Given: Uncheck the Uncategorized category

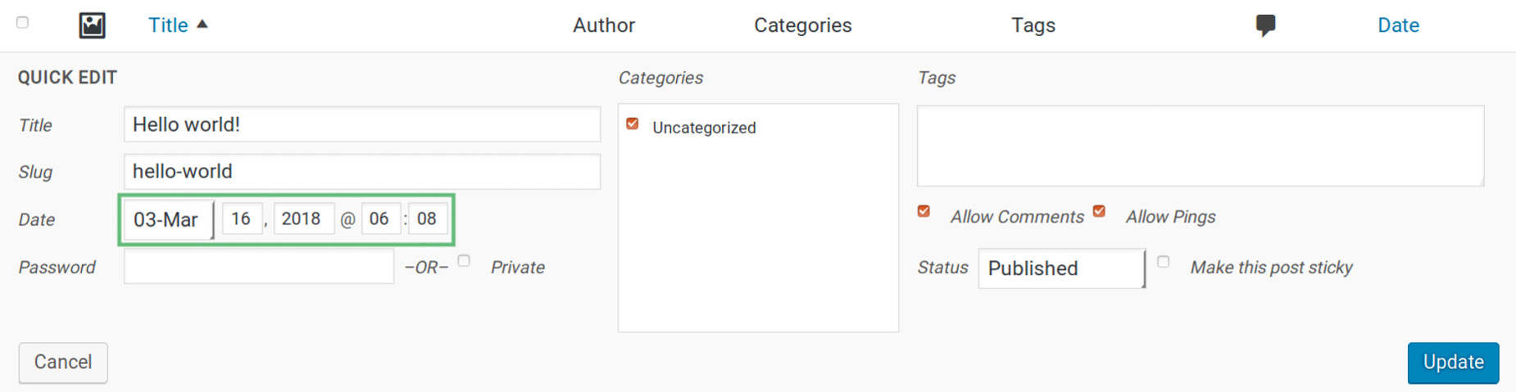Looking at the screenshot, I should tap(633, 124).
